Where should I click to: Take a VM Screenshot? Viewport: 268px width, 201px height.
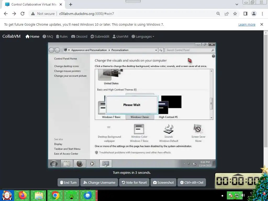coord(163,182)
